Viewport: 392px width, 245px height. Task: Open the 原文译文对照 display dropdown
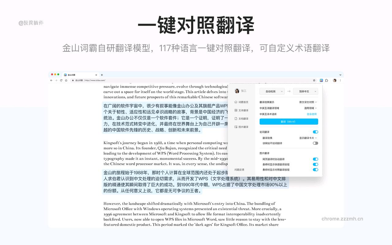[308, 102]
